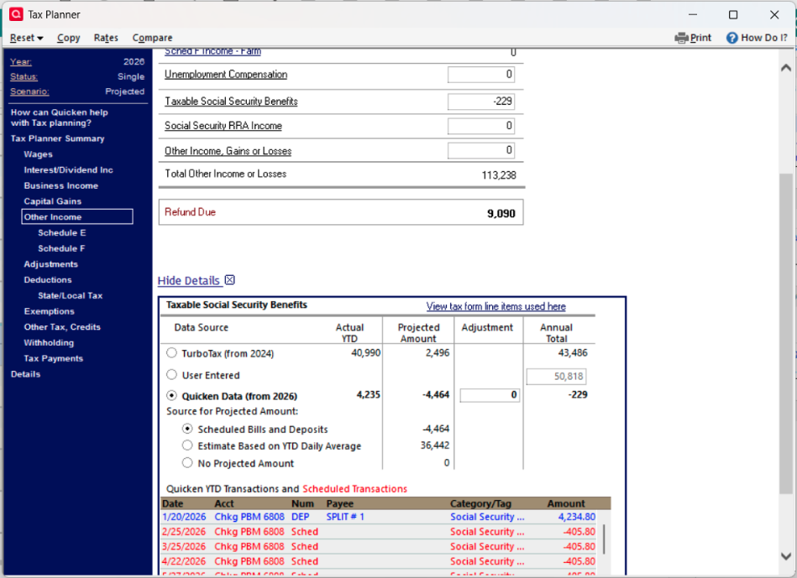Image resolution: width=797 pixels, height=578 pixels.
Task: Open Schedule E in sidebar
Action: tap(62, 232)
